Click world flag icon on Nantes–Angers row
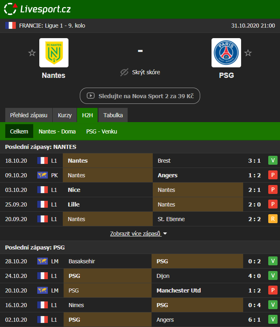Image resolution: width=280 pixels, height=327 pixels. [x=43, y=175]
